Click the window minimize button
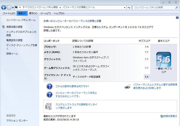The image size is (180, 126). [163, 2]
